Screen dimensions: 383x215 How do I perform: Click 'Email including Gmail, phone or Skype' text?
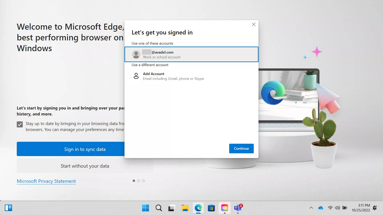pyautogui.click(x=173, y=79)
